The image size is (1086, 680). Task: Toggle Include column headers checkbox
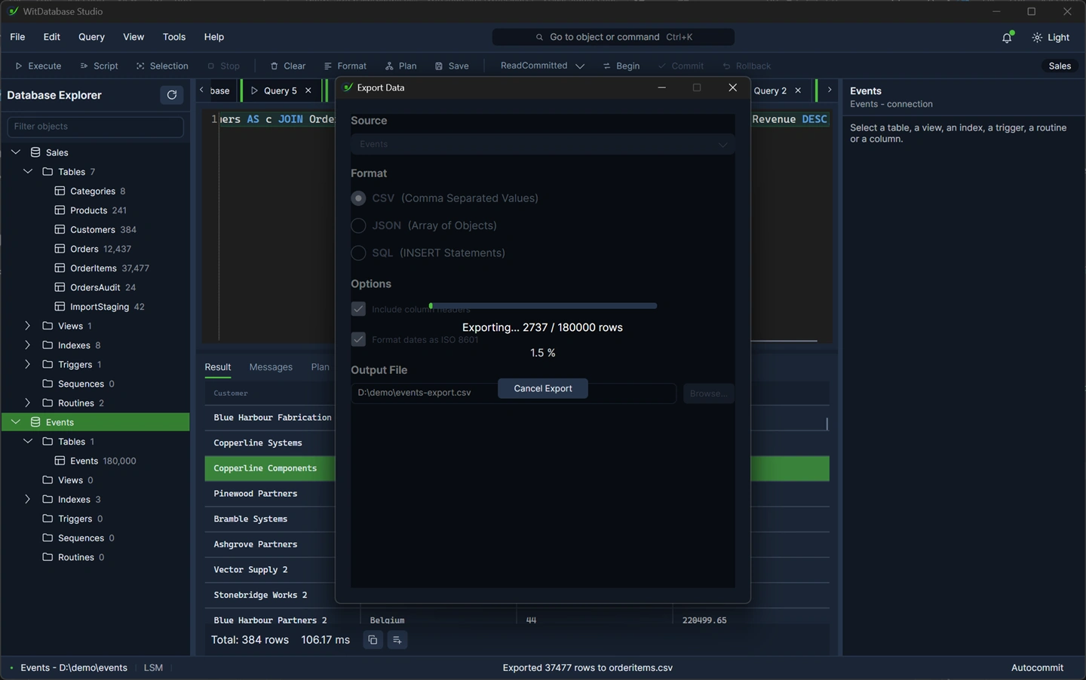(x=358, y=309)
